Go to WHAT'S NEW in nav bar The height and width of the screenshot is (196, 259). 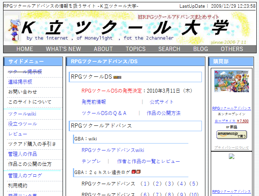point(63,49)
